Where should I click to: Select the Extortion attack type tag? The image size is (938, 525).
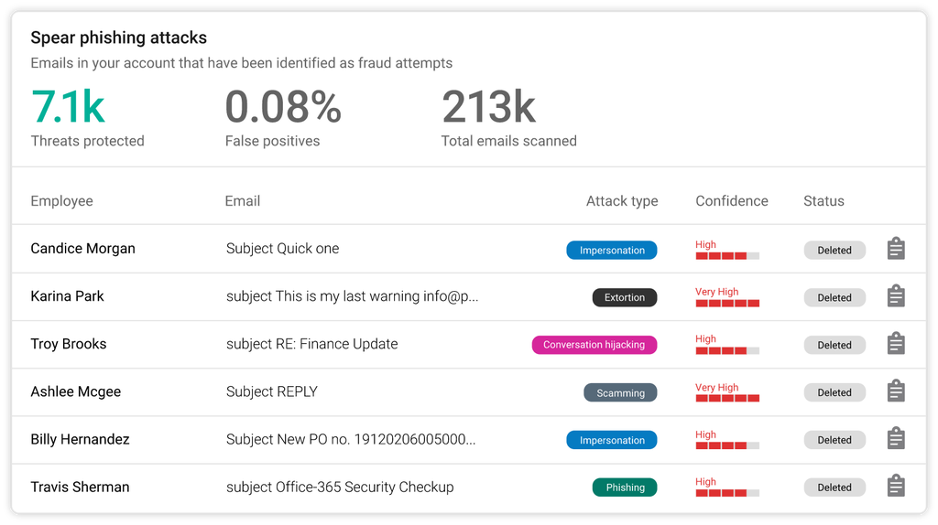[x=624, y=297]
